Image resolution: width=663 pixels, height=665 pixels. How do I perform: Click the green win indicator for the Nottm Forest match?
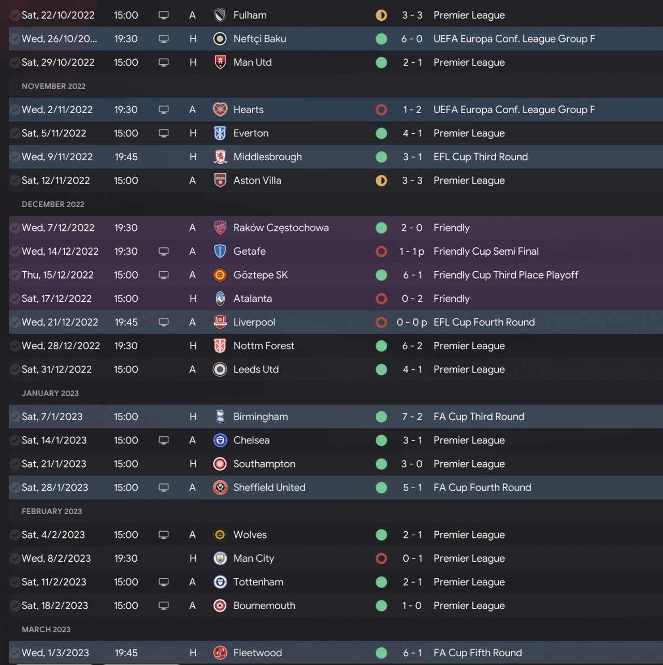(x=381, y=346)
